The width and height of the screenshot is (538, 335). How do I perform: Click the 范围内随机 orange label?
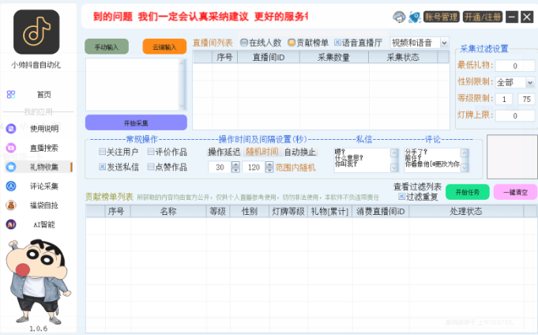295,167
